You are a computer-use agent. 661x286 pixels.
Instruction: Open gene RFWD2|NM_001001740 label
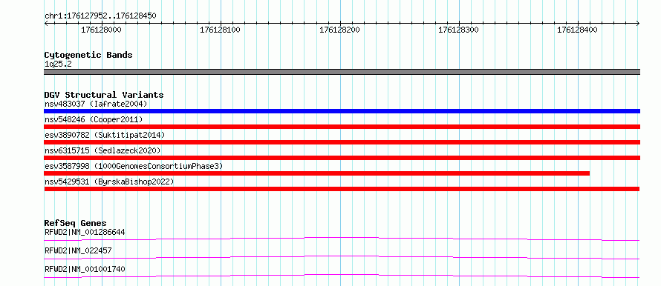pyautogui.click(x=85, y=269)
